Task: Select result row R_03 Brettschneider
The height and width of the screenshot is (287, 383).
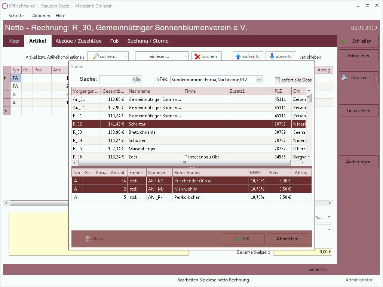Action: [x=189, y=132]
